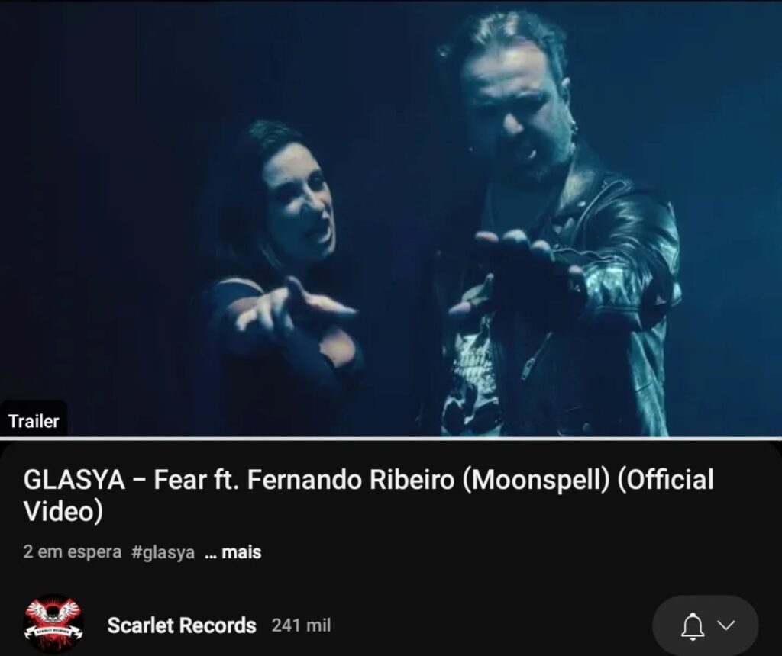The image size is (782, 656).
Task: Click the word "Fear" in the title
Action: (180, 480)
